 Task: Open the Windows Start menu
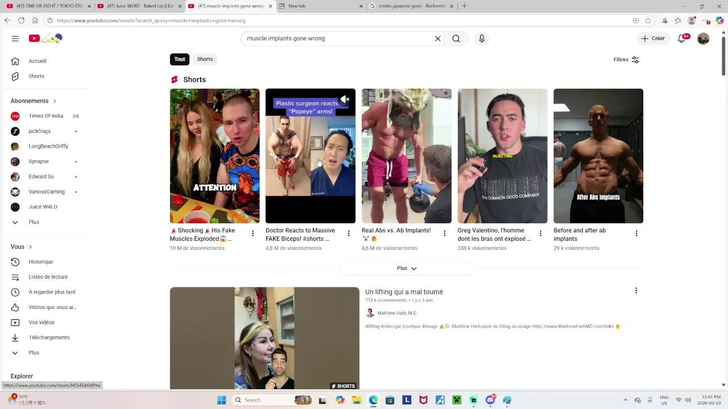click(x=221, y=400)
